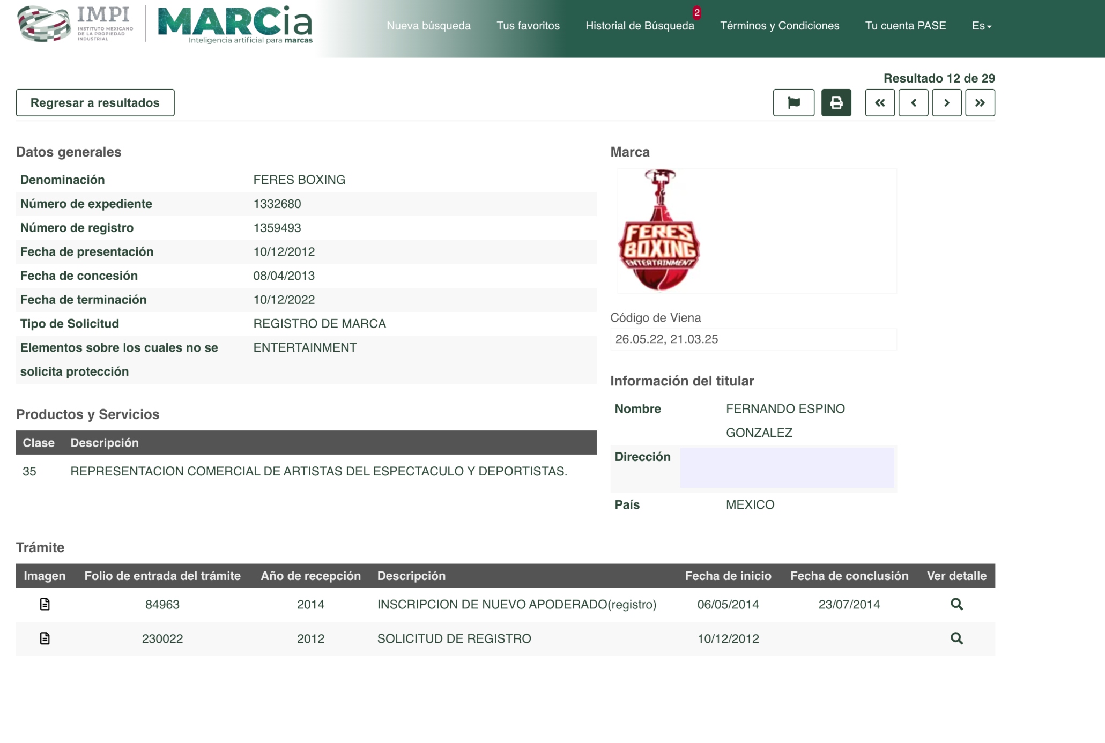1105x743 pixels.
Task: View detail magnifier for INSCRIPCION DE NUEVO APODERADO
Action: tap(956, 604)
